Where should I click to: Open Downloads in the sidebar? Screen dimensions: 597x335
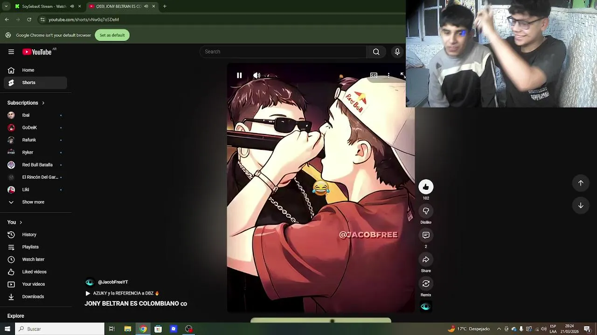(35, 297)
